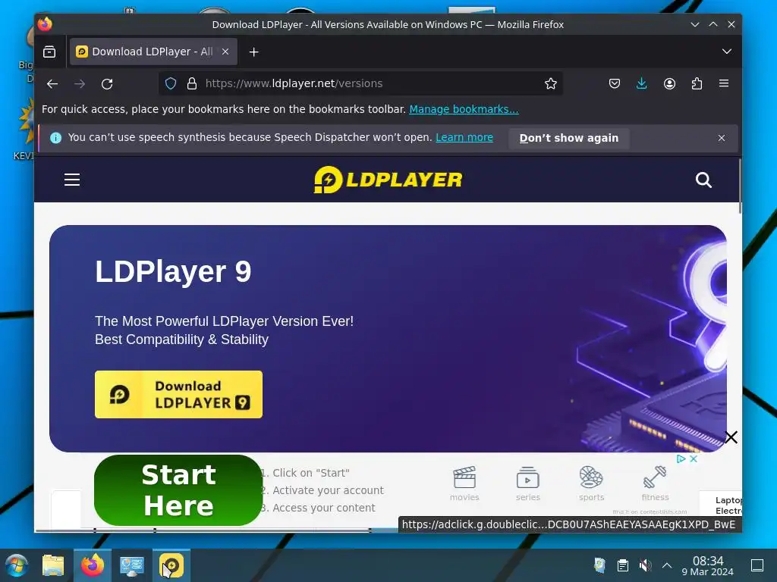Open the Save to Pocket icon

(615, 83)
